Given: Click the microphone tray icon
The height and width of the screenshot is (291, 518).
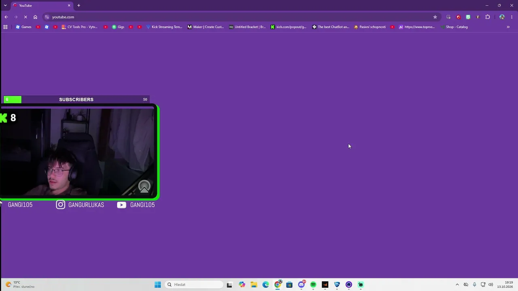Looking at the screenshot, I should tap(474, 285).
